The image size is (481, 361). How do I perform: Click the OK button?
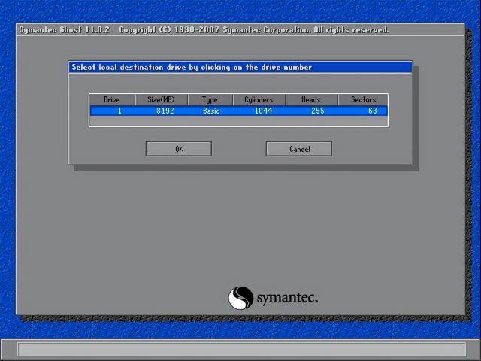(x=179, y=149)
